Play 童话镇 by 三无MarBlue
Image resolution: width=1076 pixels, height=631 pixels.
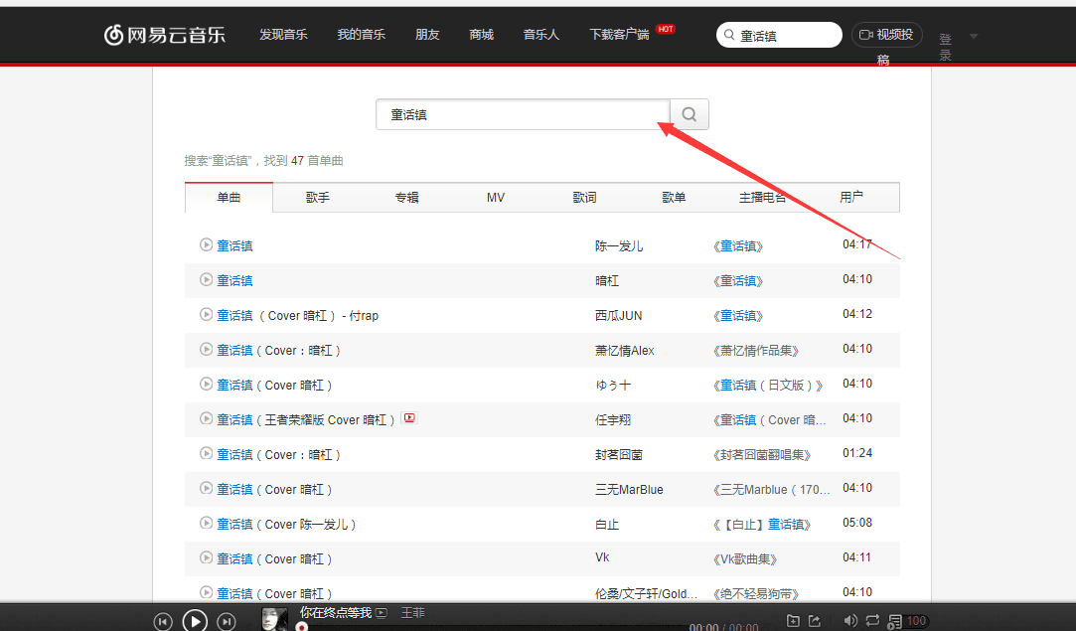click(x=206, y=488)
